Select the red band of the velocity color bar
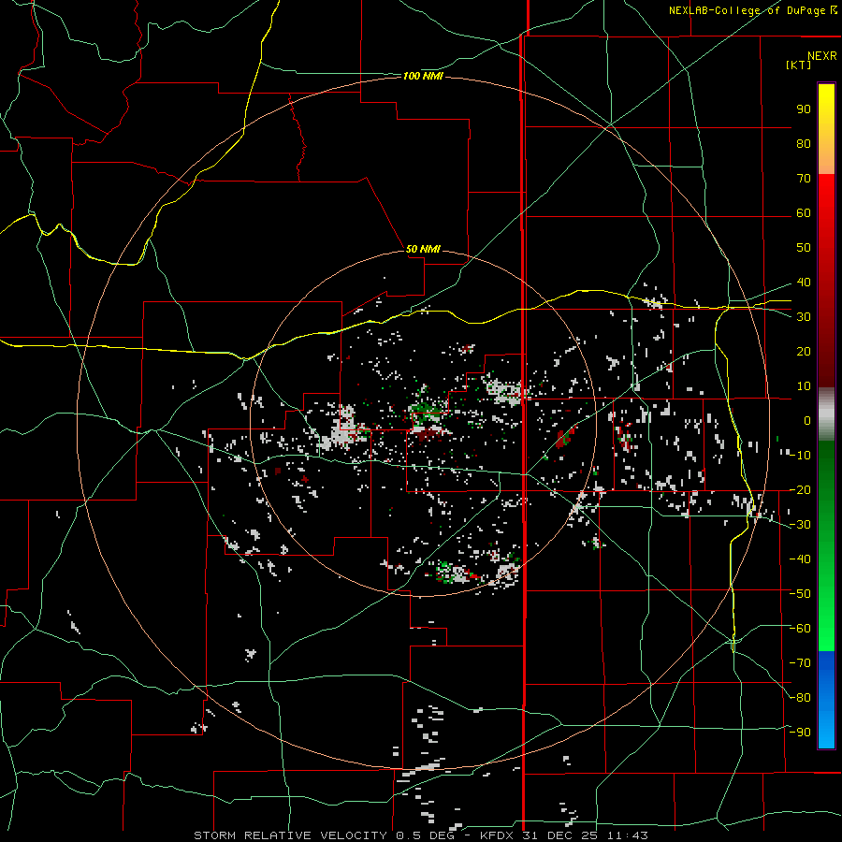 pyautogui.click(x=826, y=281)
